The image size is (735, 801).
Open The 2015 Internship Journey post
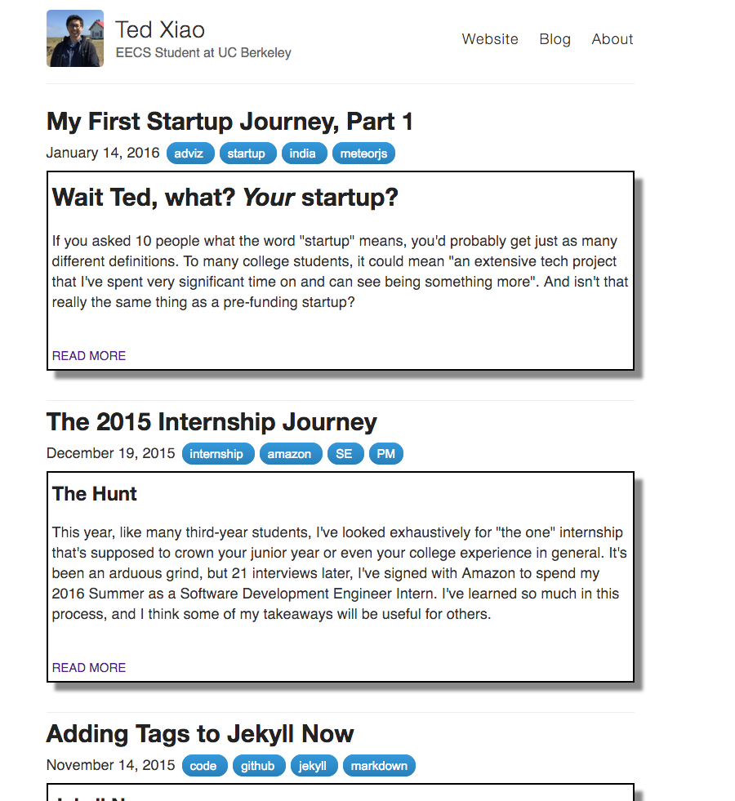(x=212, y=422)
